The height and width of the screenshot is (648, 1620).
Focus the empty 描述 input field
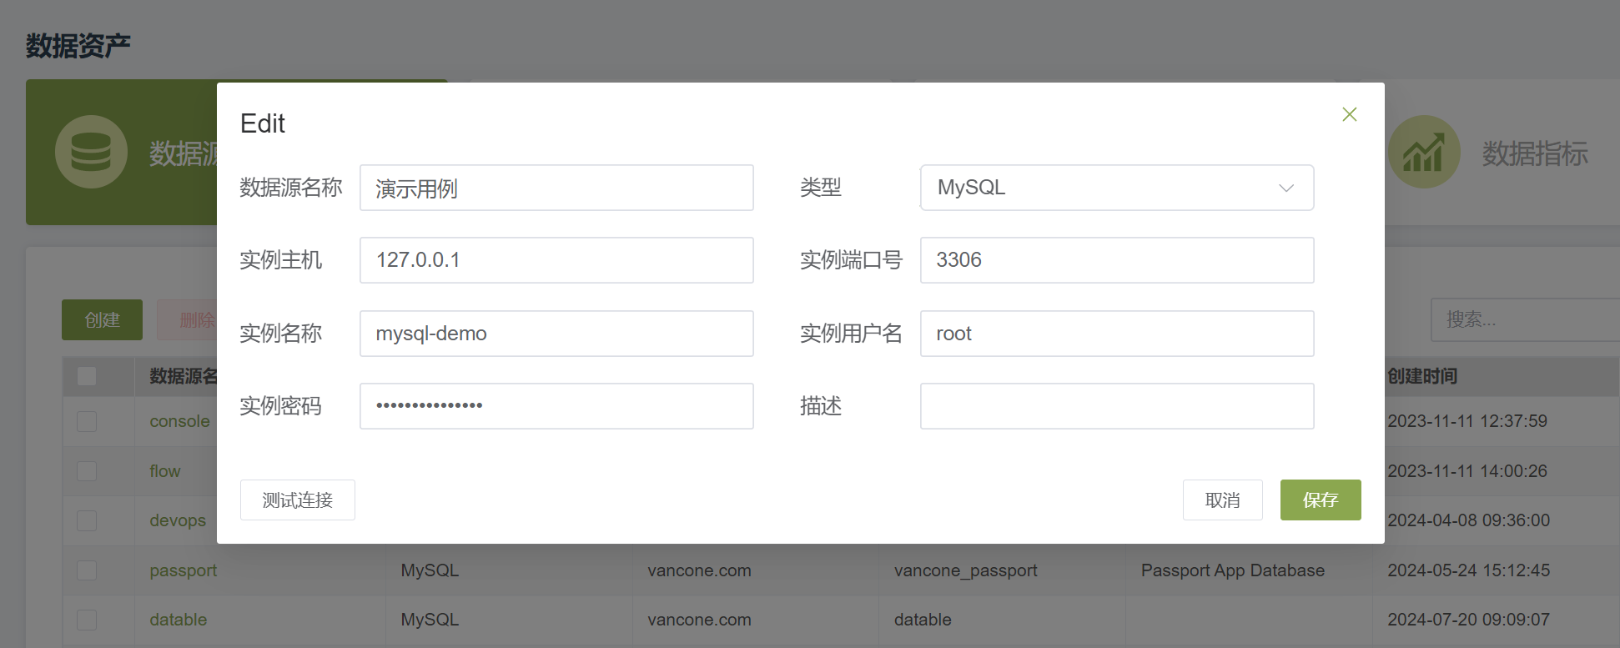pyautogui.click(x=1117, y=406)
